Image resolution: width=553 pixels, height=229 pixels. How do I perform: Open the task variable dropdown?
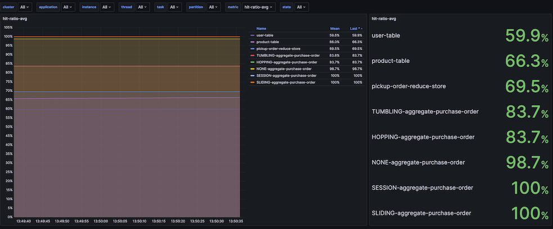[x=174, y=7]
